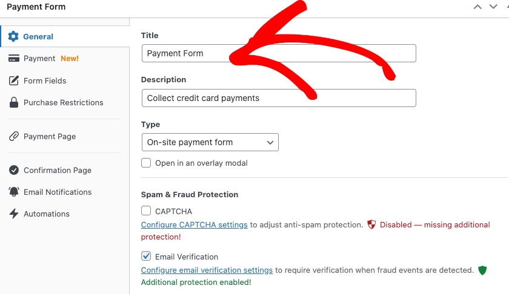
Task: Click the Form Fields edit icon
Action: 13,80
